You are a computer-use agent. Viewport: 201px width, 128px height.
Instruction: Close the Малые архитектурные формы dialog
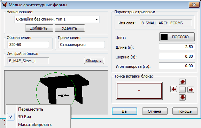(194, 5)
